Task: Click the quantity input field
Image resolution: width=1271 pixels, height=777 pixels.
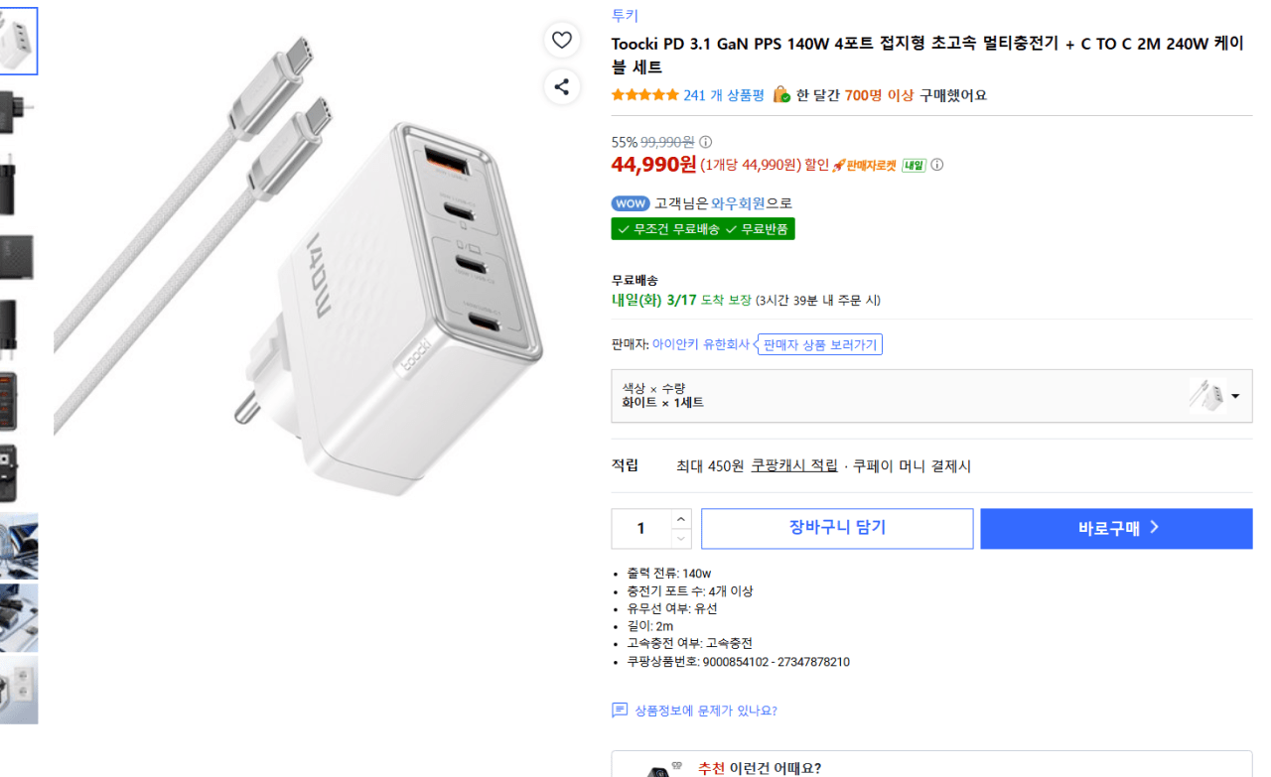Action: coord(643,528)
